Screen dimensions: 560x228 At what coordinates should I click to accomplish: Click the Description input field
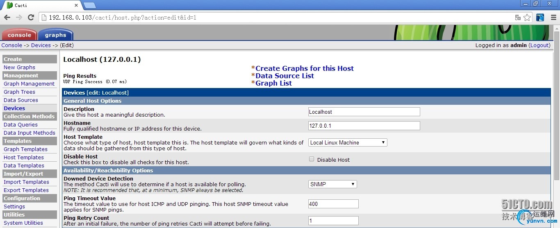click(364, 112)
